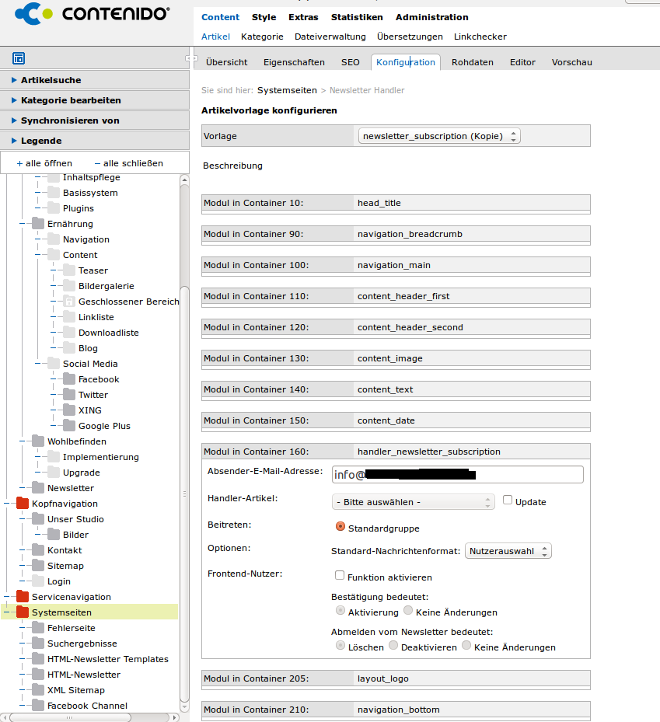The width and height of the screenshot is (660, 722).
Task: Check the Funktion aktivieren checkbox
Action: tap(340, 576)
